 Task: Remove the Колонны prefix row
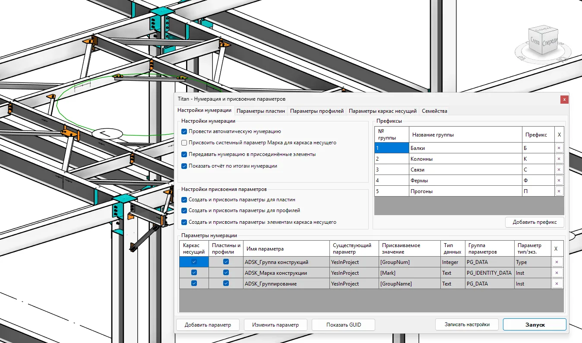(x=559, y=159)
